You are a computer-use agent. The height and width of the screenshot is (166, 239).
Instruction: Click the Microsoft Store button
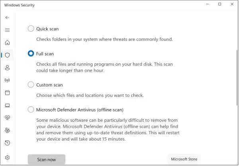pos(184,159)
